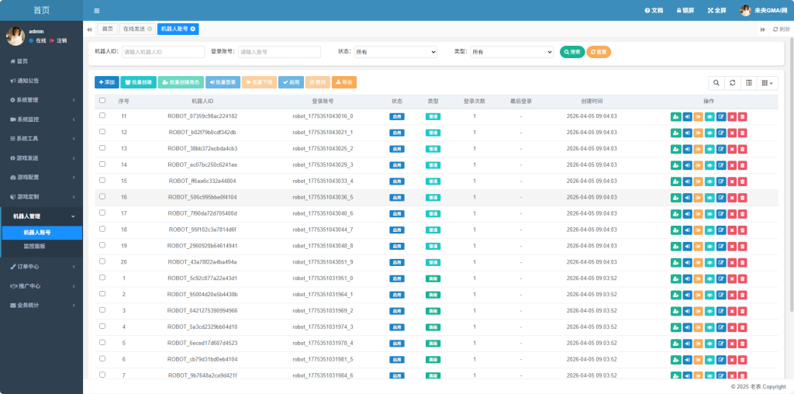Click the red X disable icon for row 16

coord(732,198)
